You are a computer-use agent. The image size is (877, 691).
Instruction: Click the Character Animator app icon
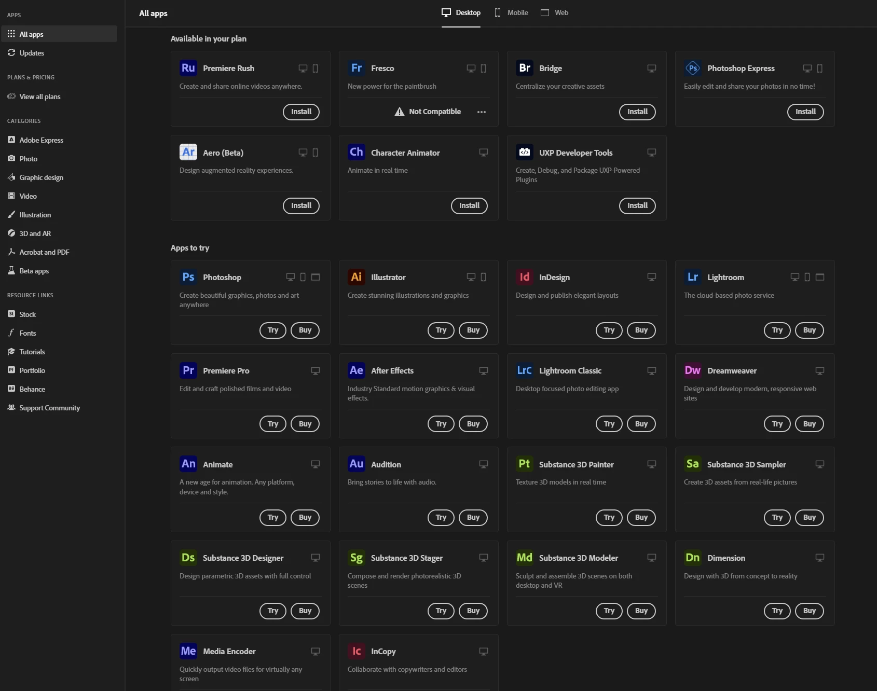point(357,152)
